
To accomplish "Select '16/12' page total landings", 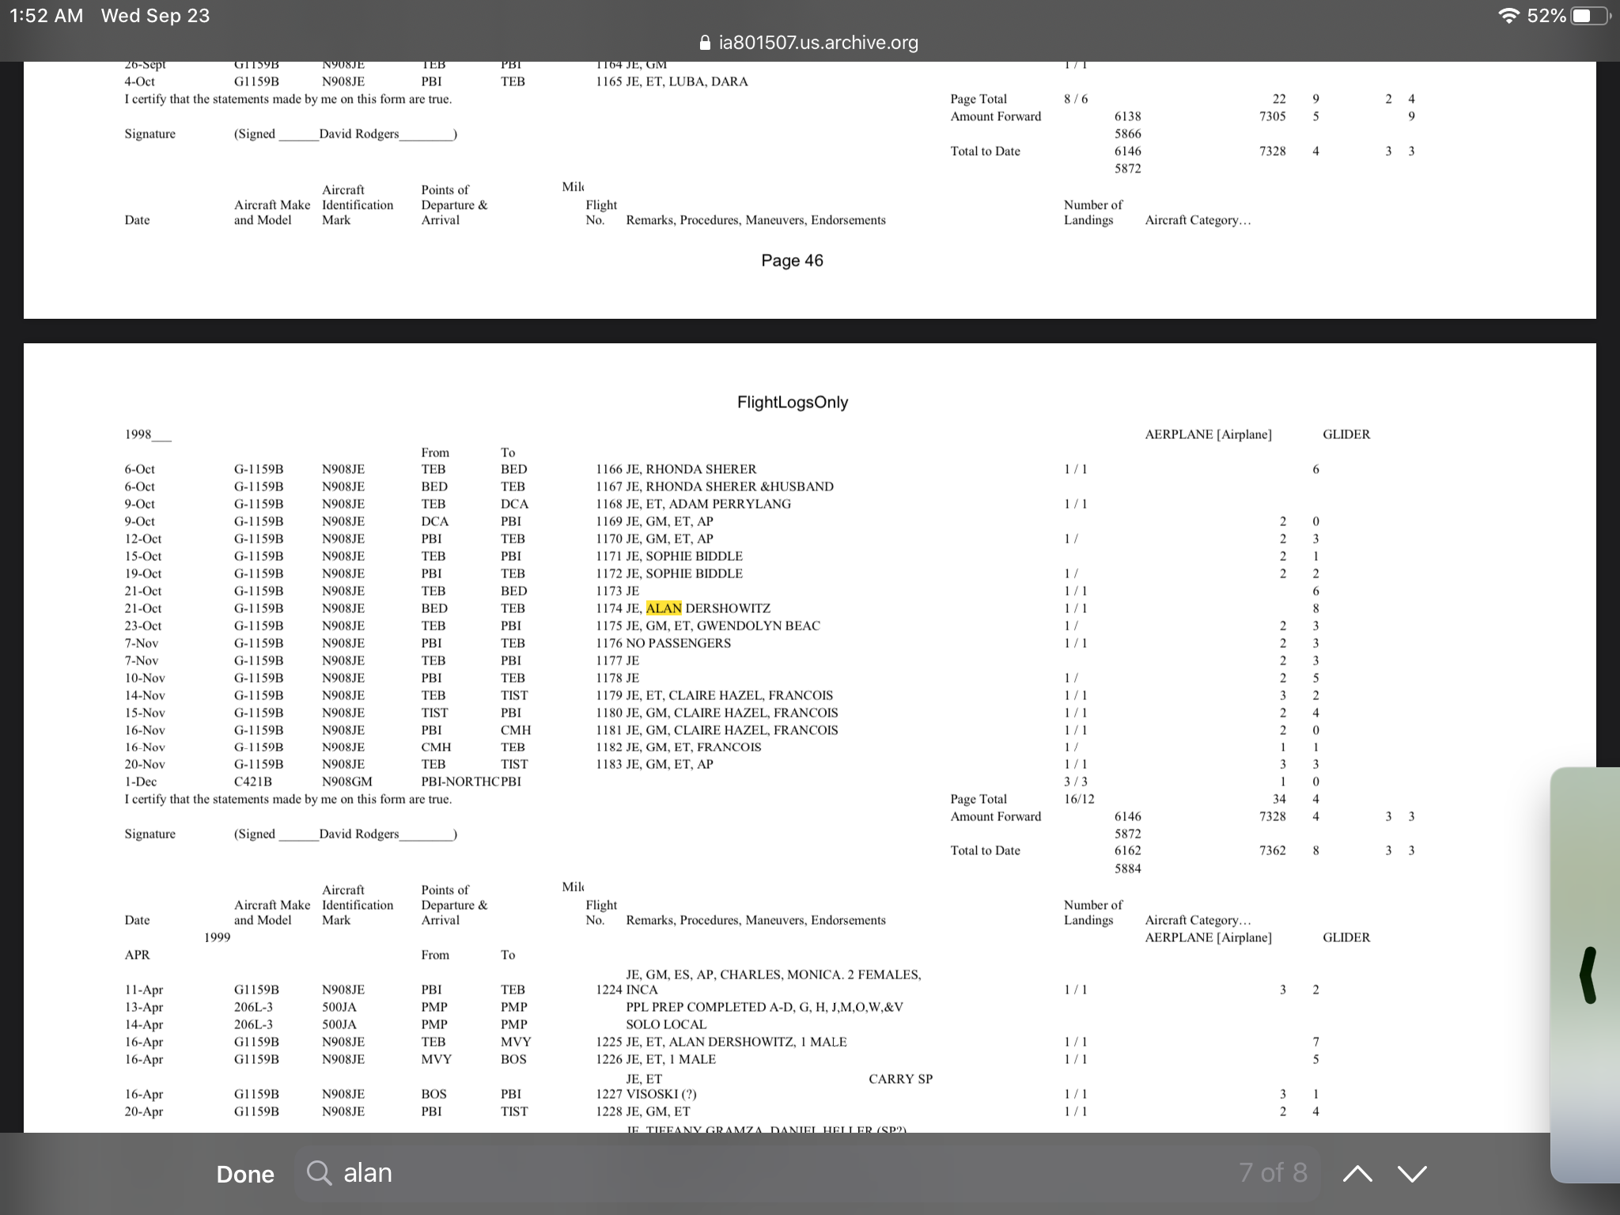I will [1079, 799].
